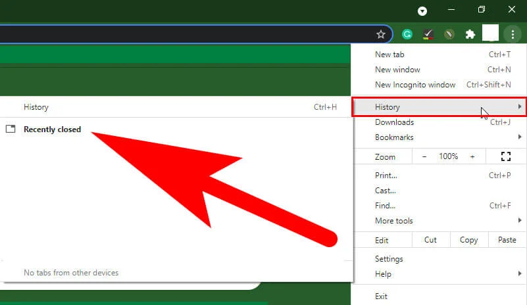Viewport: 527px width, 305px height.
Task: Enter fullscreen mode via Zoom row icon
Action: coord(506,156)
